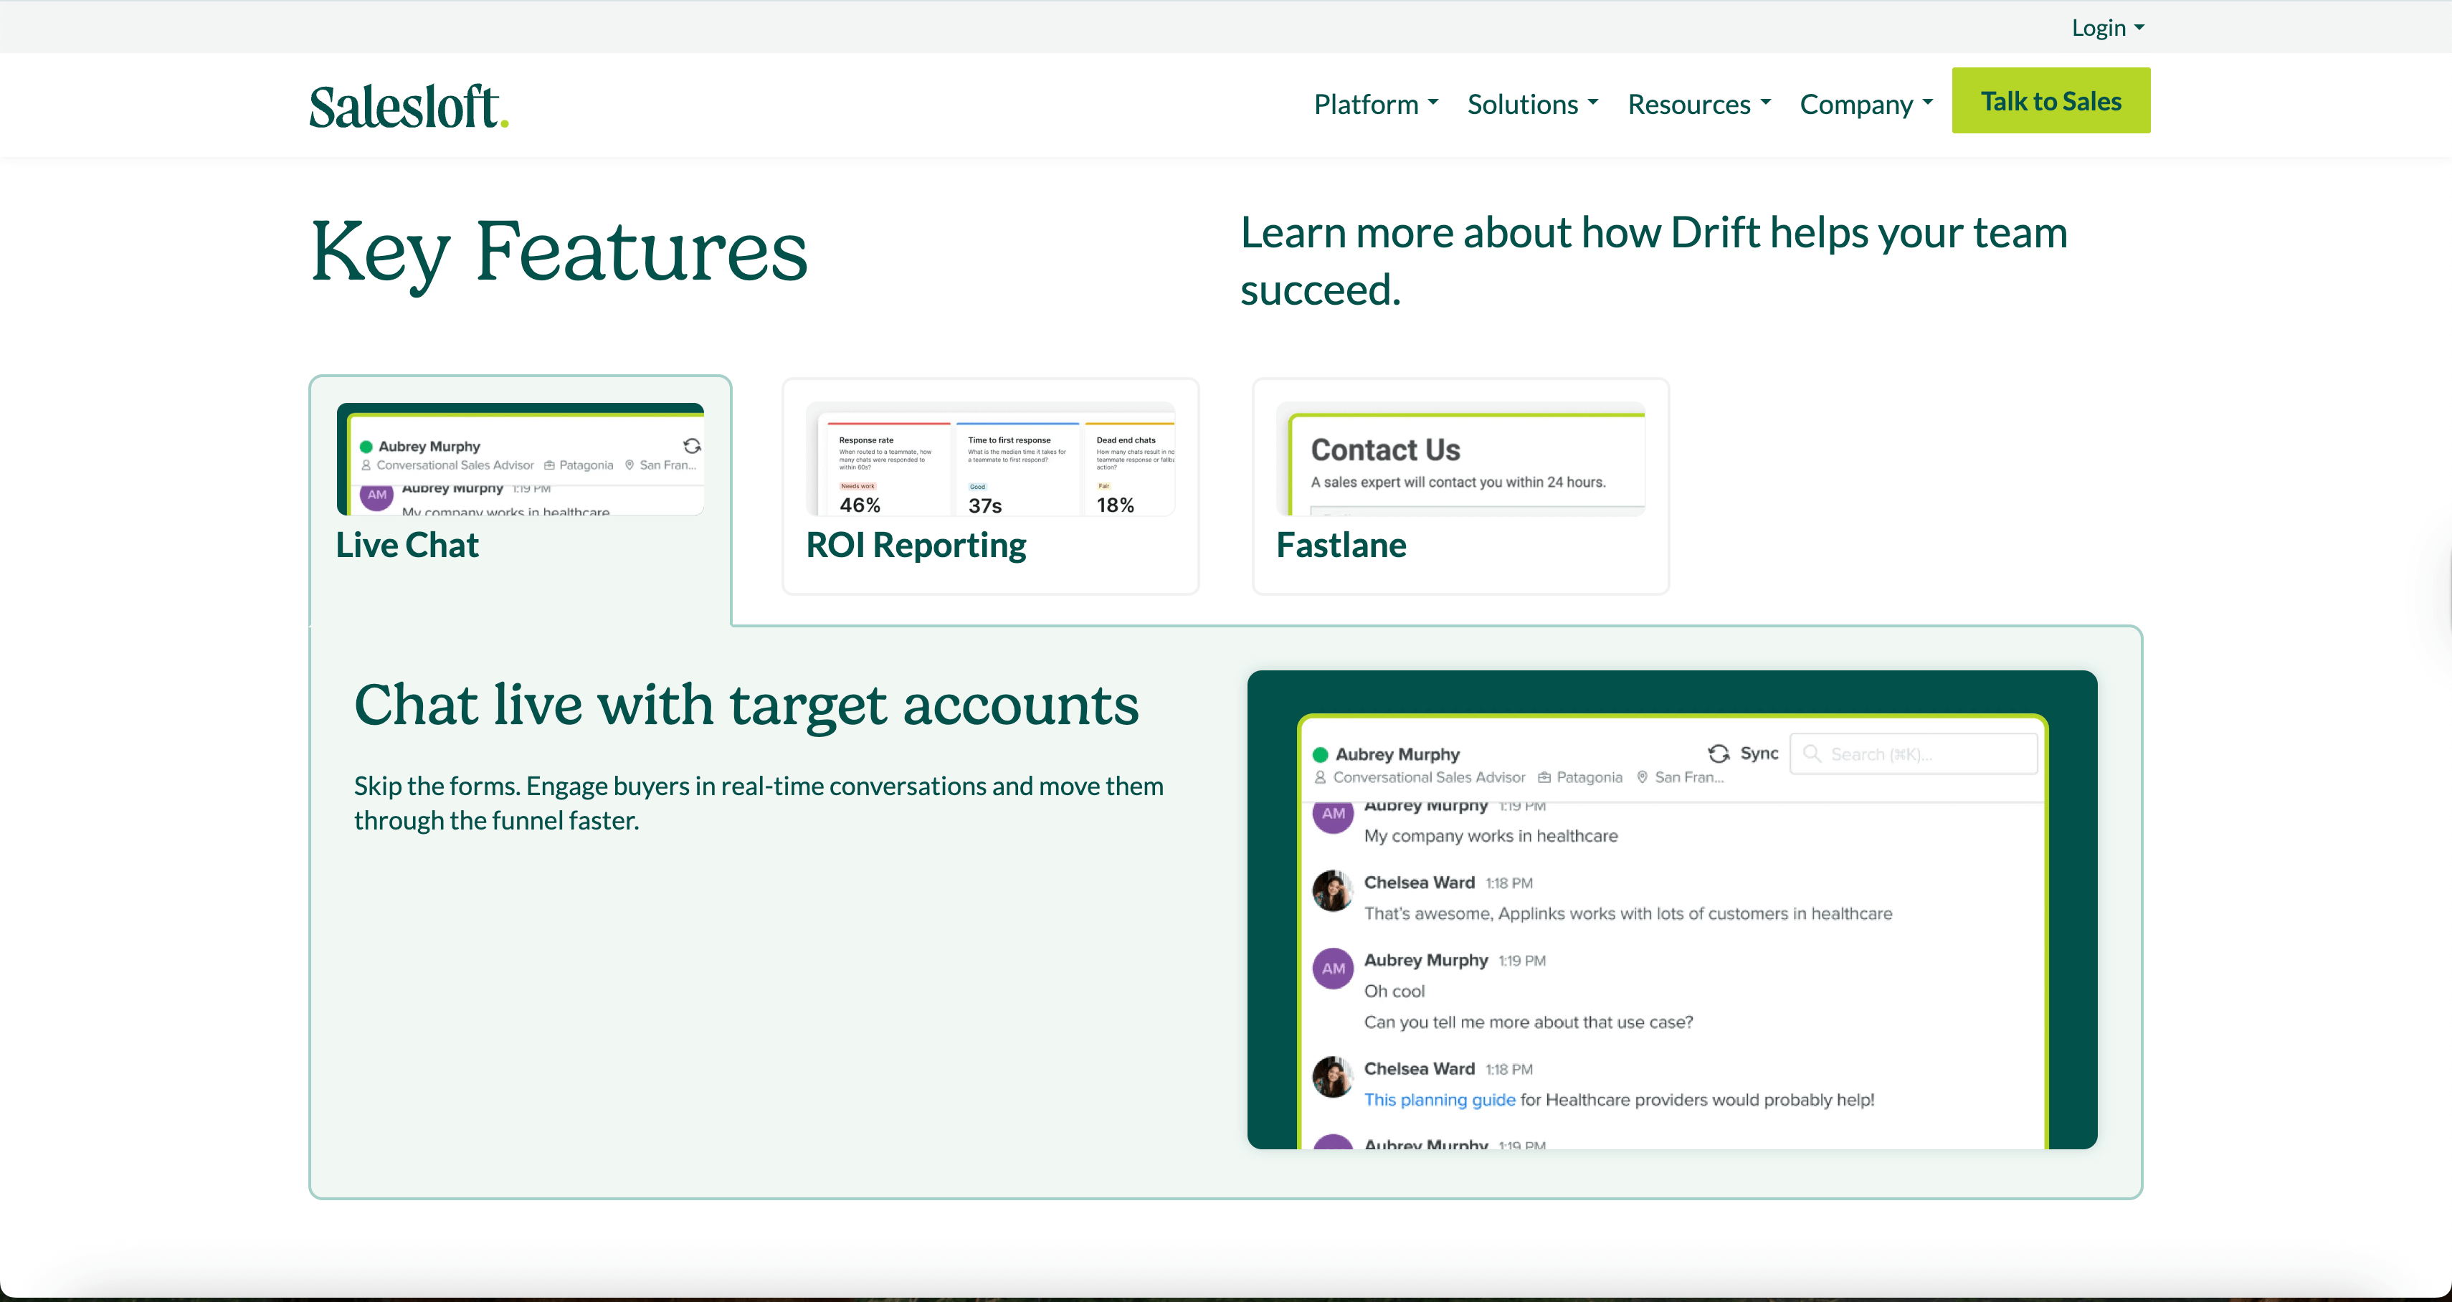Screen dimensions: 2452x1302
Task: Click the briefcase icon next to Patagonia
Action: [1544, 776]
